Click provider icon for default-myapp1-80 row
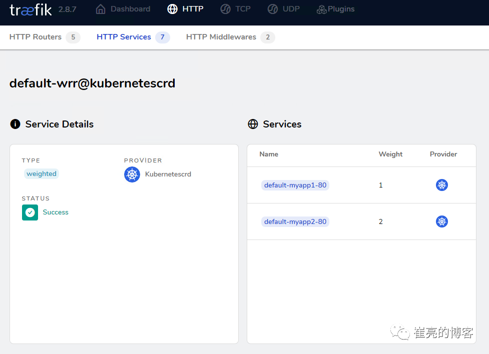This screenshot has height=354, width=489. (442, 185)
